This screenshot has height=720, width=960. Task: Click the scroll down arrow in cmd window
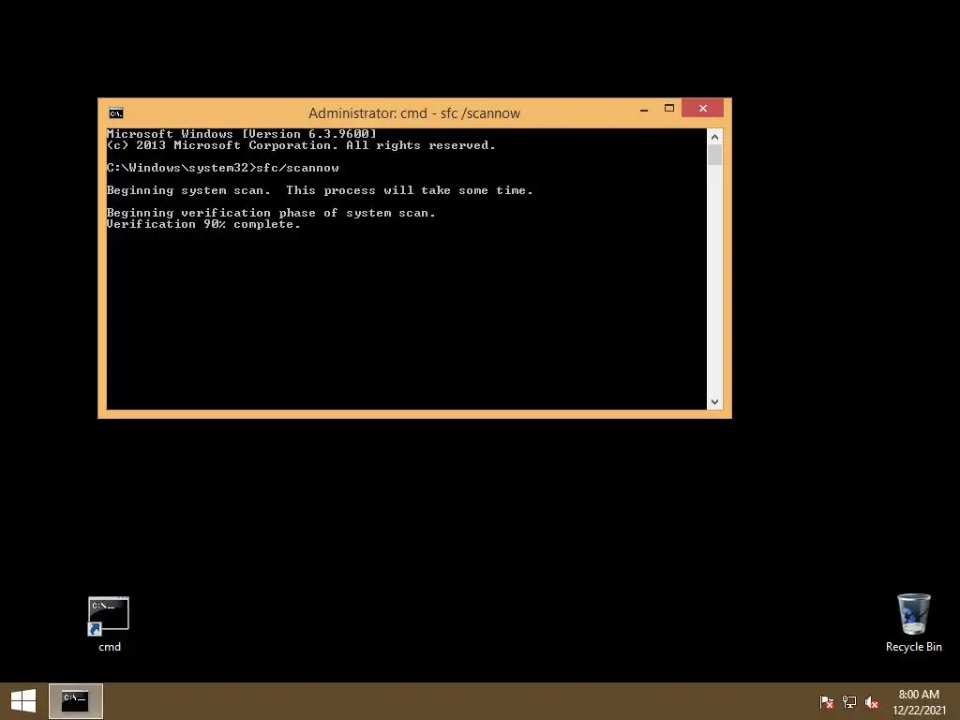click(714, 402)
